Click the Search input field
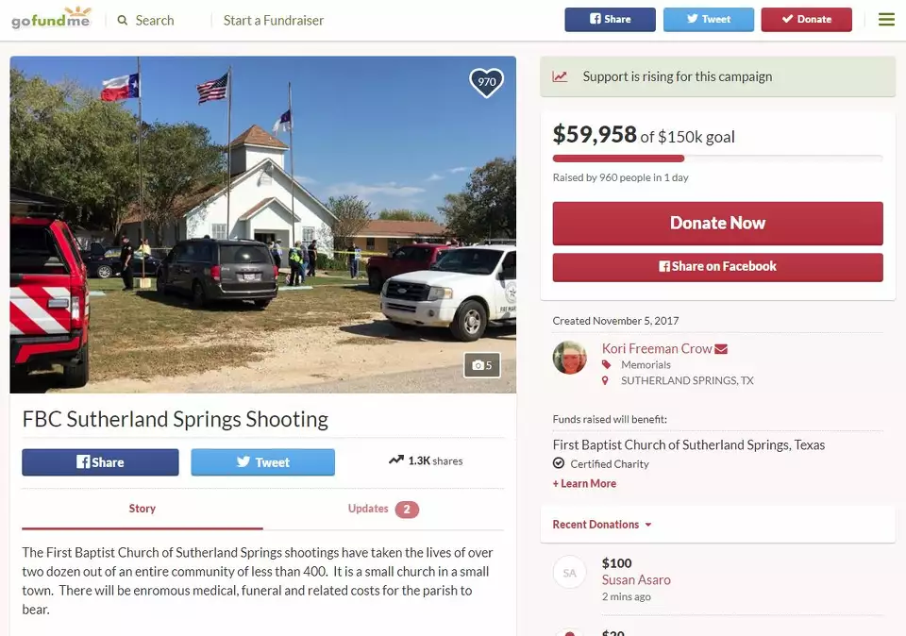 pyautogui.click(x=160, y=20)
